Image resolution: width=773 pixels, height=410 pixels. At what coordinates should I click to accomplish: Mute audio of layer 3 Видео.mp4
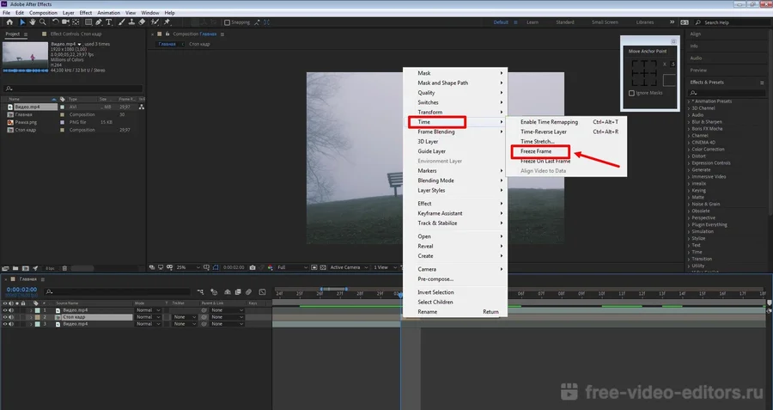(x=11, y=324)
